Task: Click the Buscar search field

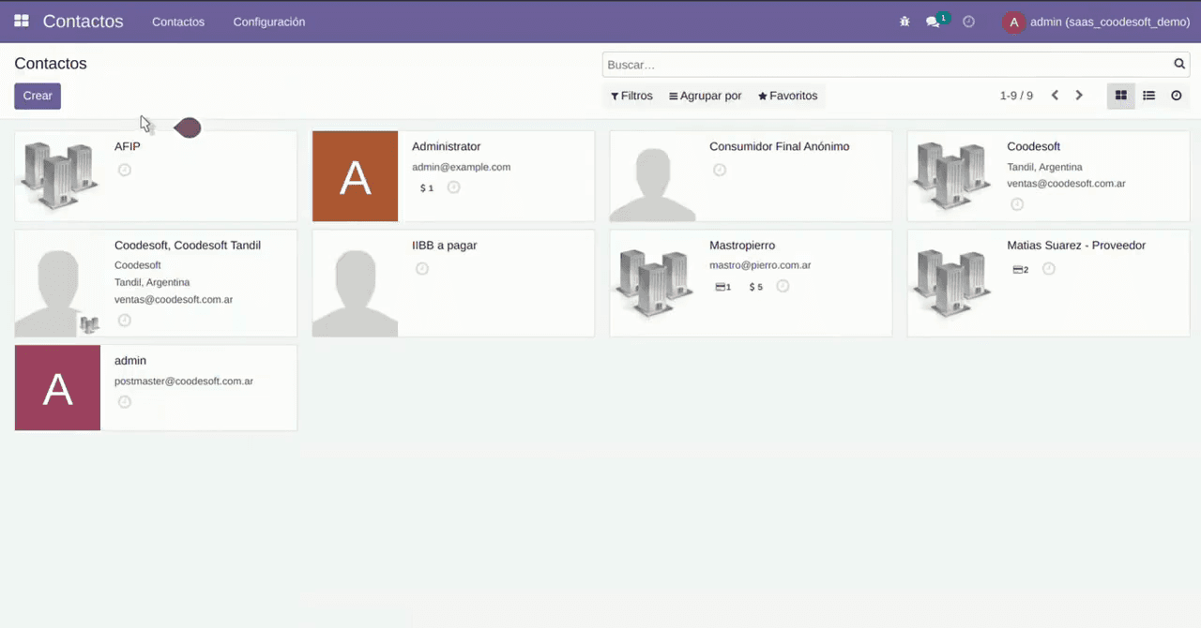Action: [x=888, y=65]
